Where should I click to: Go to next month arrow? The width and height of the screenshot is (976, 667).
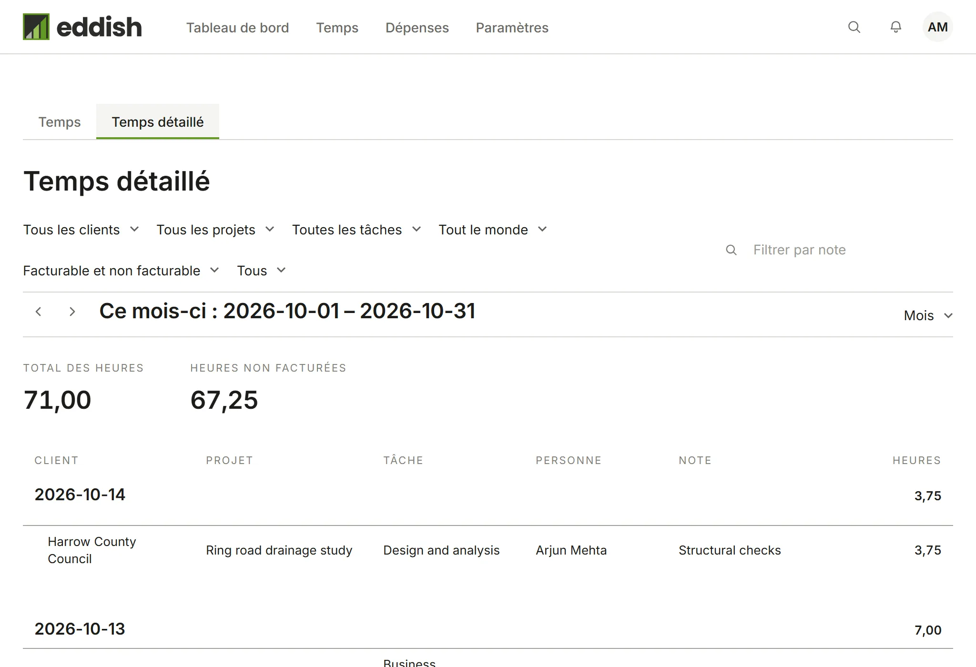tap(72, 312)
